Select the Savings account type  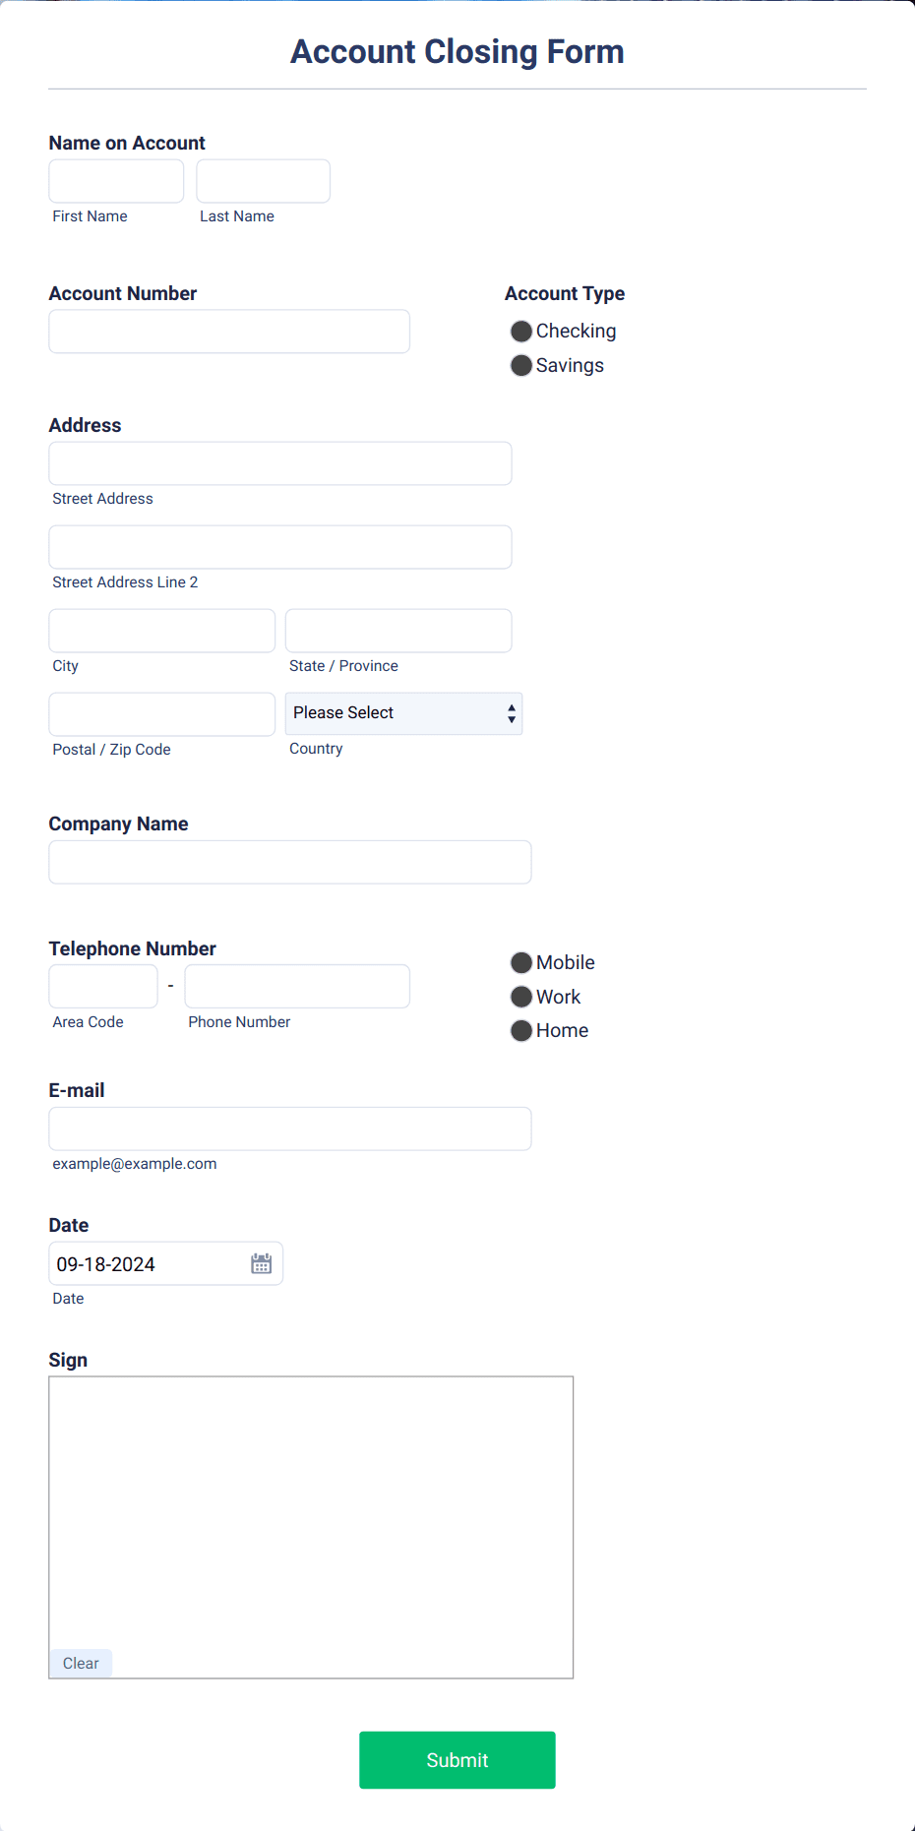520,365
